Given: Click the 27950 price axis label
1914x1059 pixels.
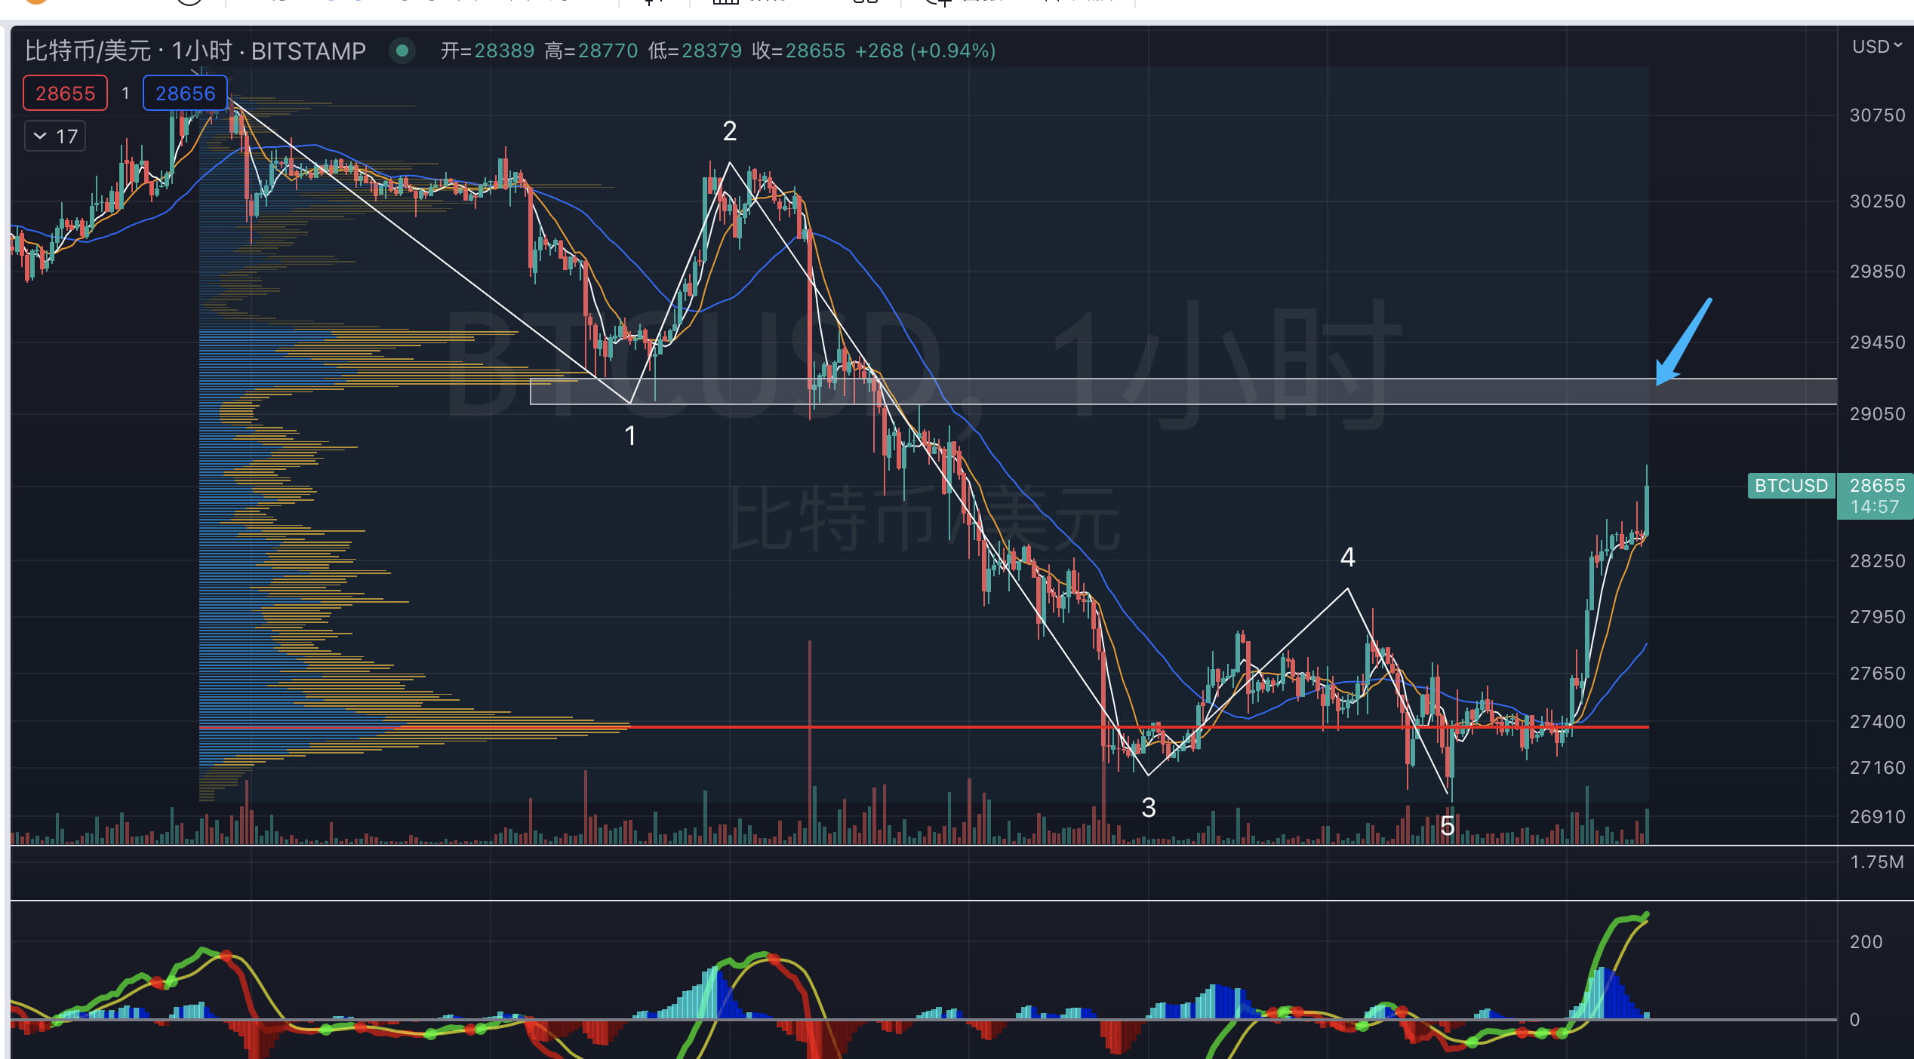Looking at the screenshot, I should (1877, 617).
